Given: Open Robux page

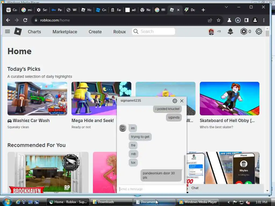Looking at the screenshot, I should [120, 32].
